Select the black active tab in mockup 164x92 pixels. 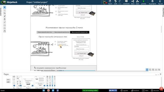[x=80, y=32]
